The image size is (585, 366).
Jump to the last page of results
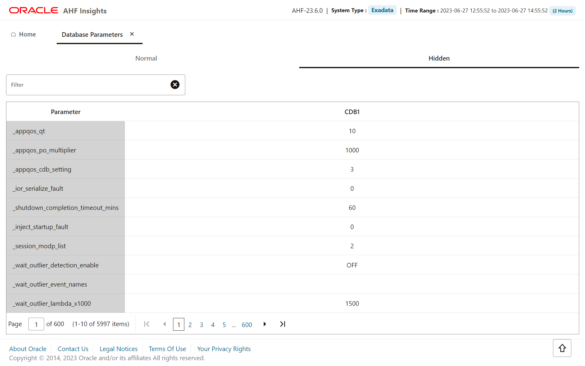pos(282,324)
